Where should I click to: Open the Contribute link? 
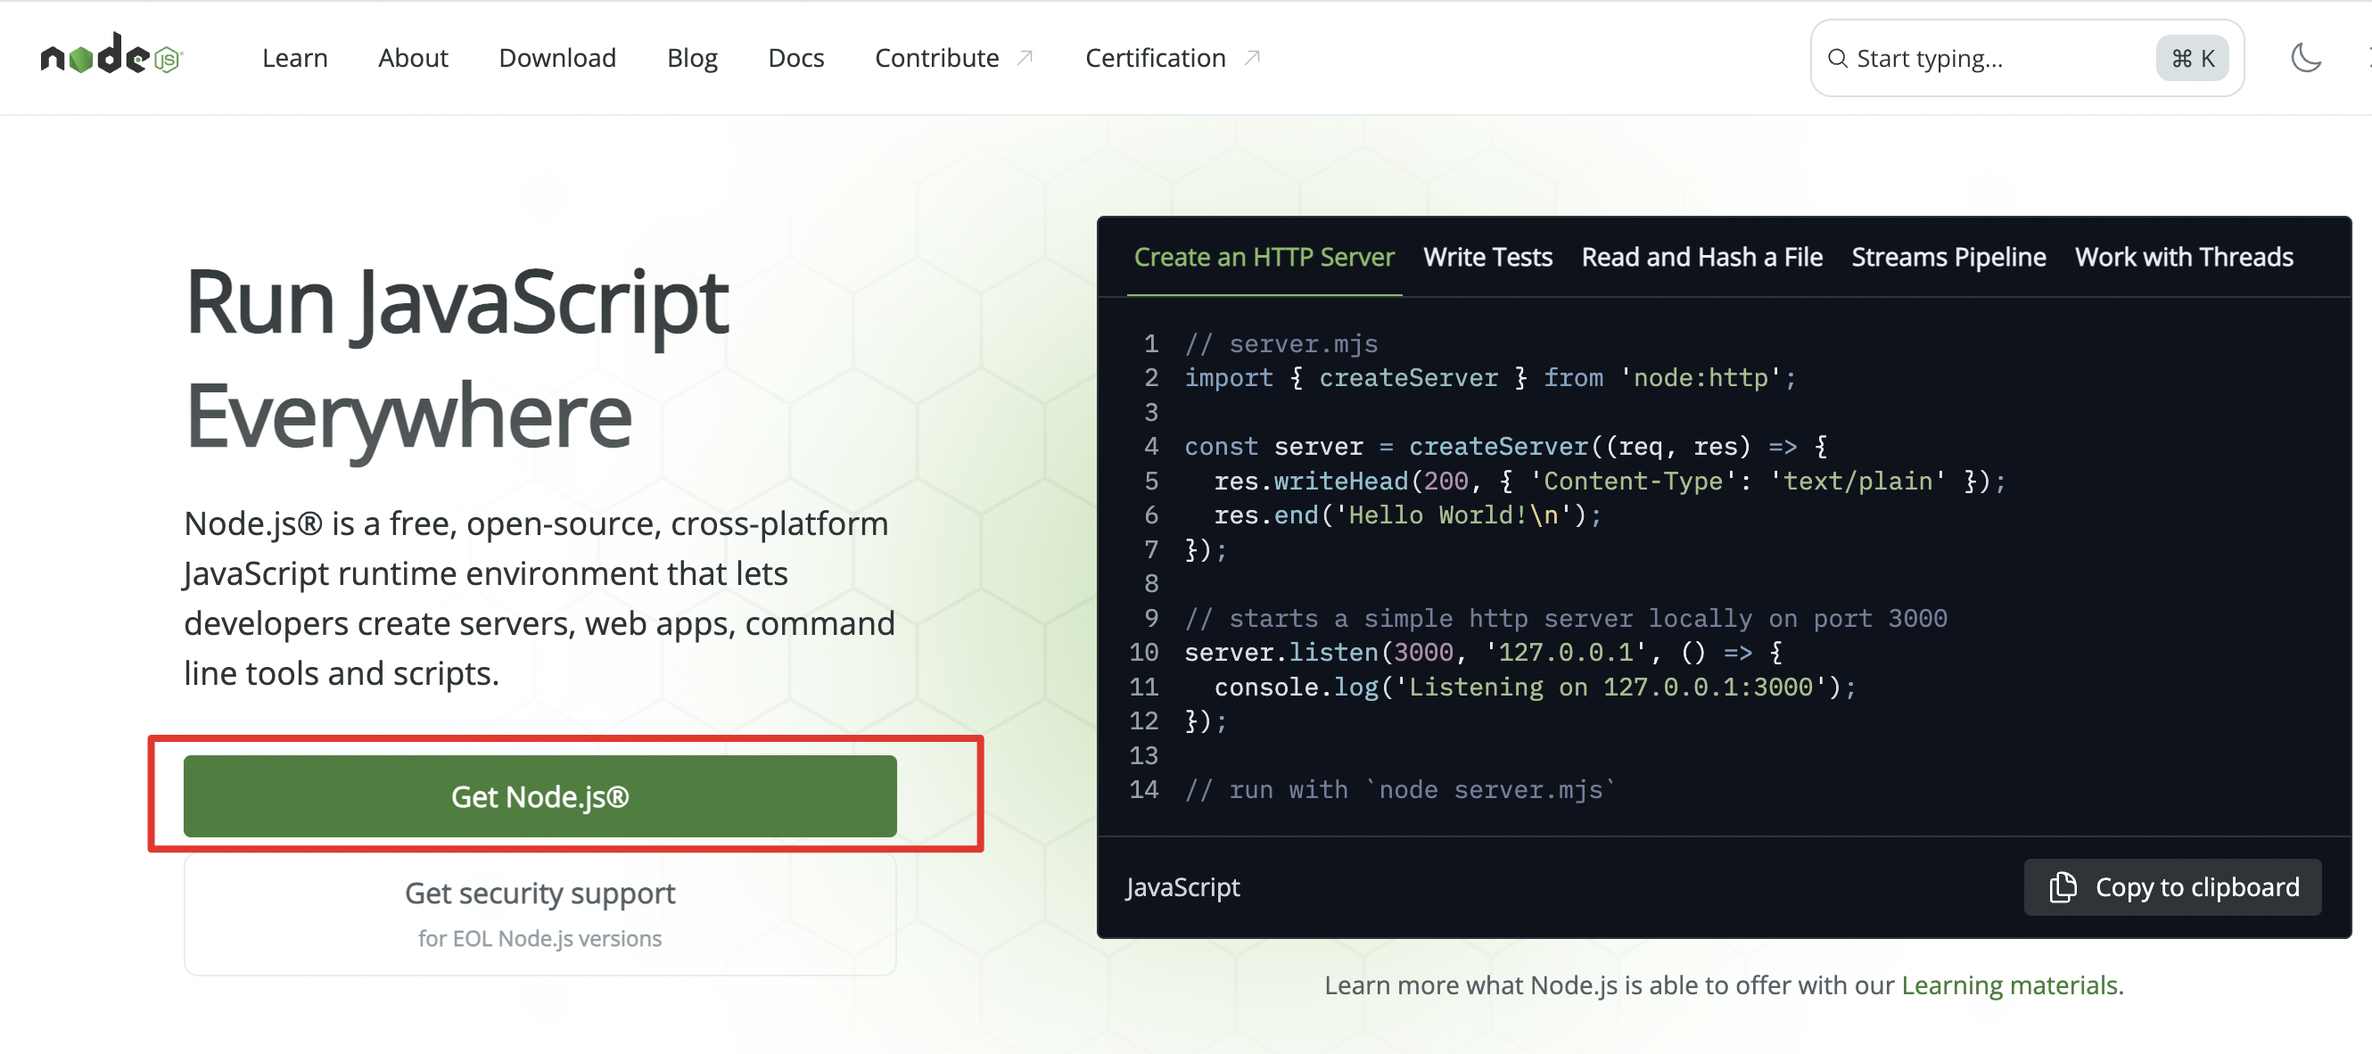[936, 58]
